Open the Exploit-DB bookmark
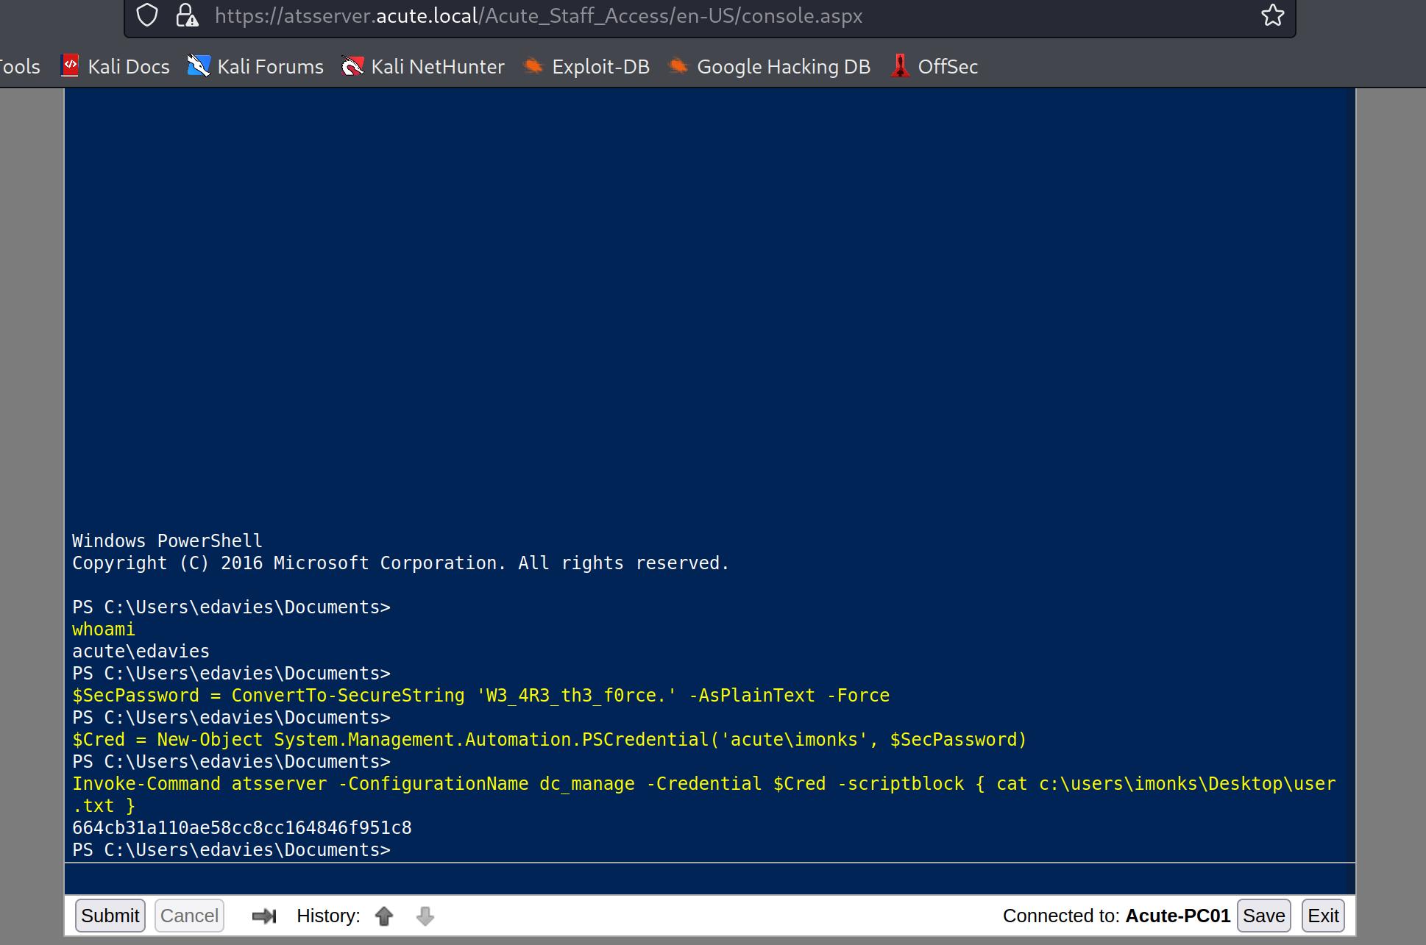The image size is (1426, 945). click(x=586, y=67)
